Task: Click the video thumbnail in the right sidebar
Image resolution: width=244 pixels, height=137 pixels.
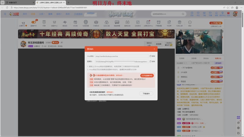Action: [x=199, y=42]
